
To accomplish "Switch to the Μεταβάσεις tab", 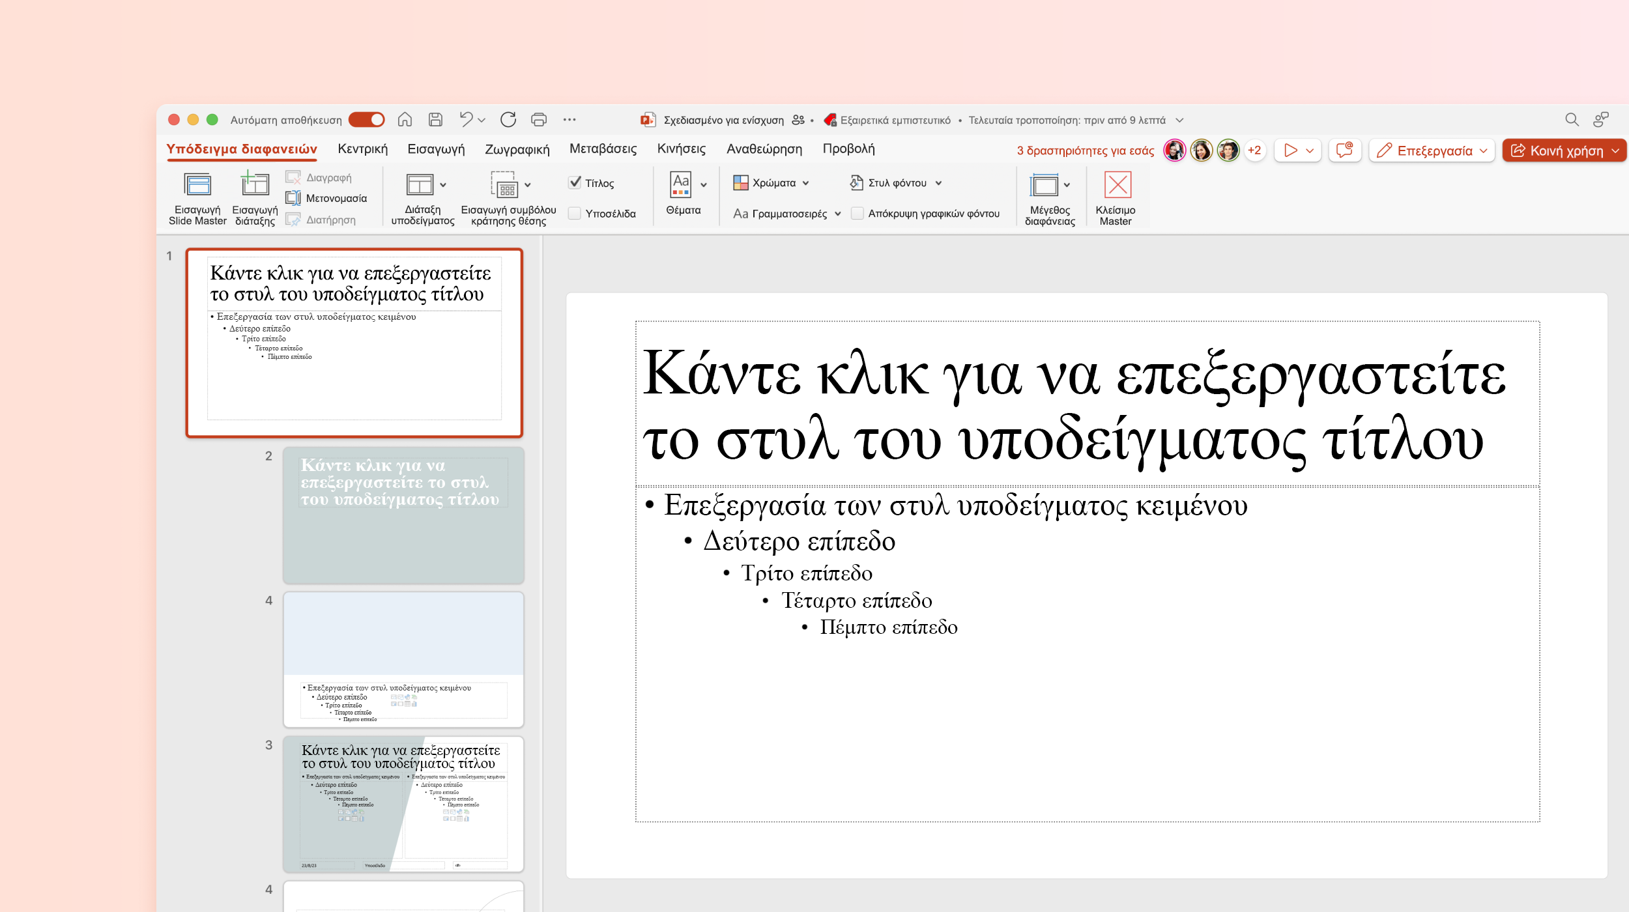I will click(x=603, y=149).
